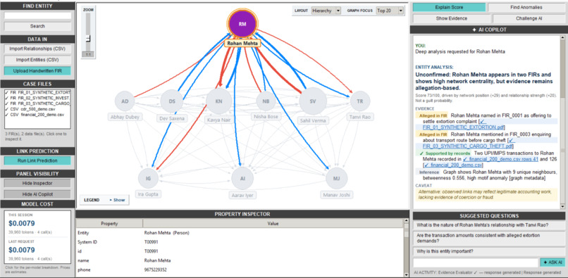The width and height of the screenshot is (568, 278).
Task: Open FIR_01_SYNTHETIC_EXTORTION.pdf link
Action: pyautogui.click(x=463, y=127)
